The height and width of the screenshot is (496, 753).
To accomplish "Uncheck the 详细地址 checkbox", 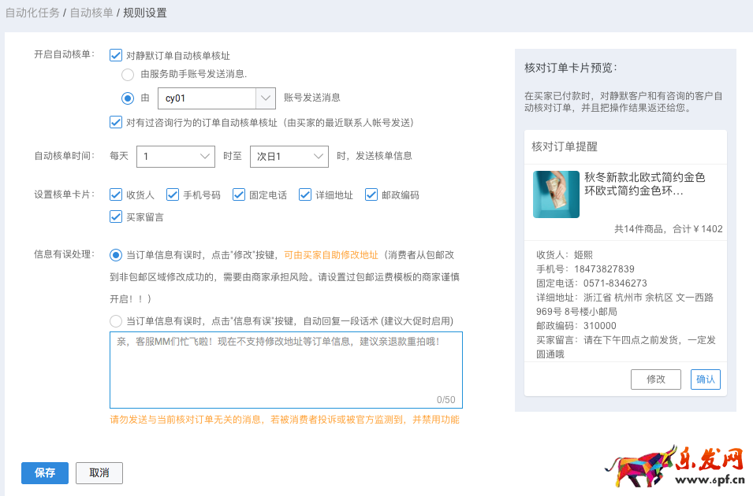I will point(305,194).
